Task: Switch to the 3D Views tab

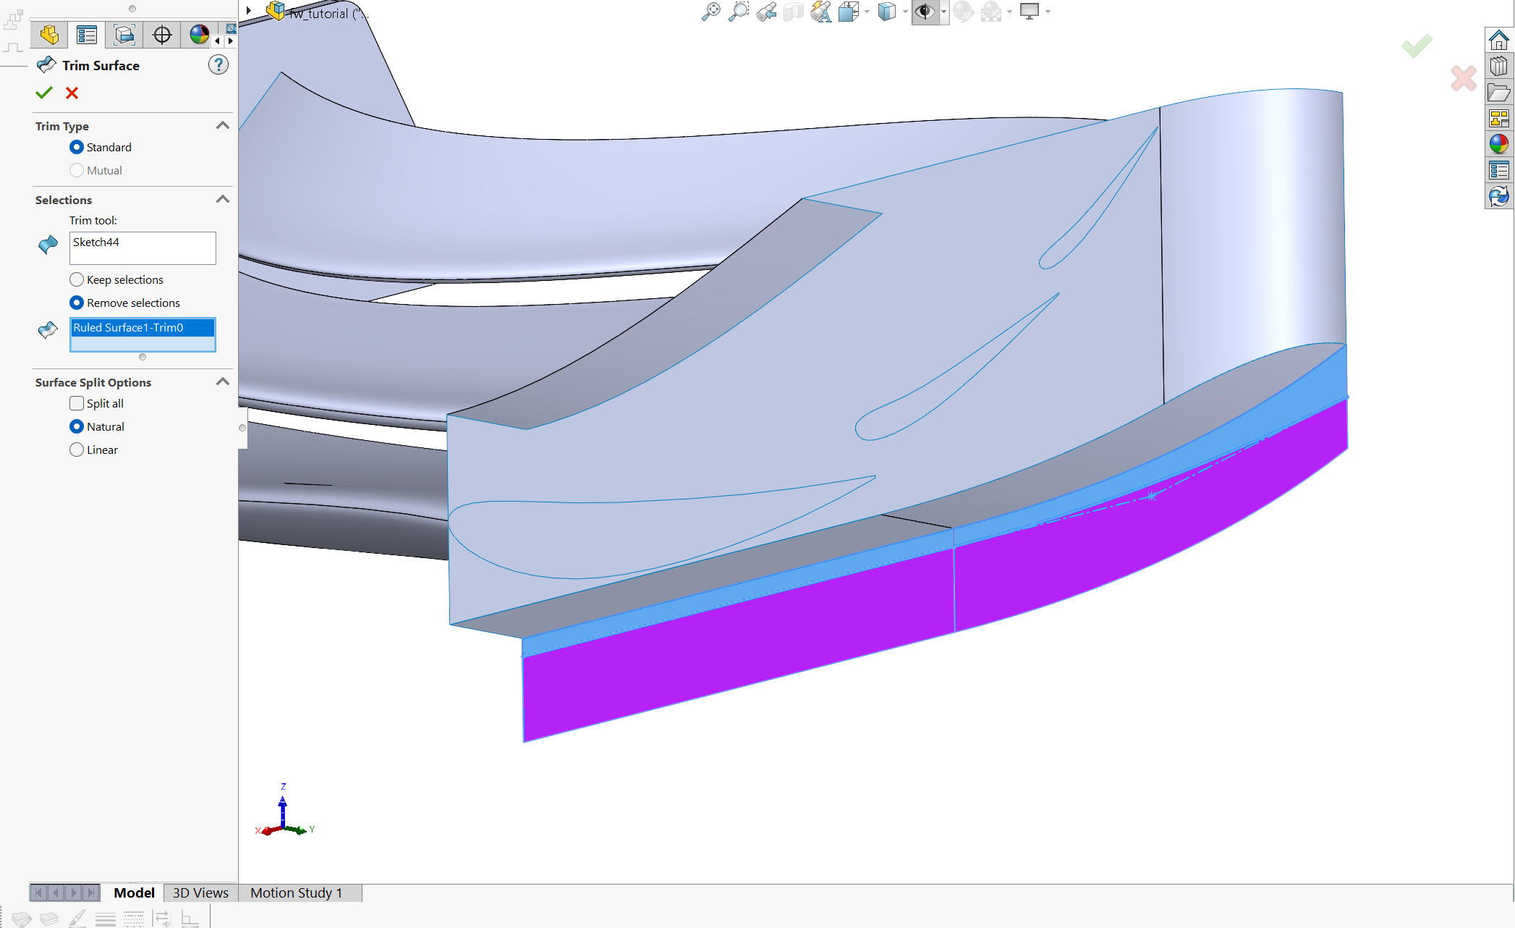Action: tap(200, 893)
